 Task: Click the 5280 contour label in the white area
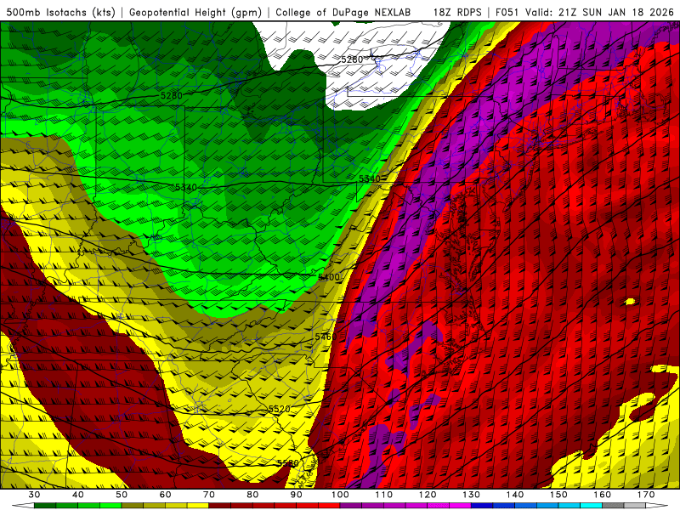tap(352, 59)
